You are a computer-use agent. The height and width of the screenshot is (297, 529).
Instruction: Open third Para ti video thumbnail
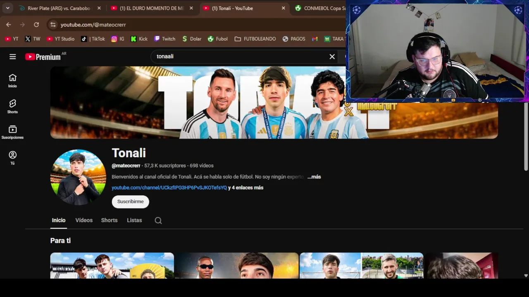[x=362, y=266]
